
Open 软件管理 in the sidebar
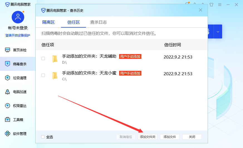[18, 134]
